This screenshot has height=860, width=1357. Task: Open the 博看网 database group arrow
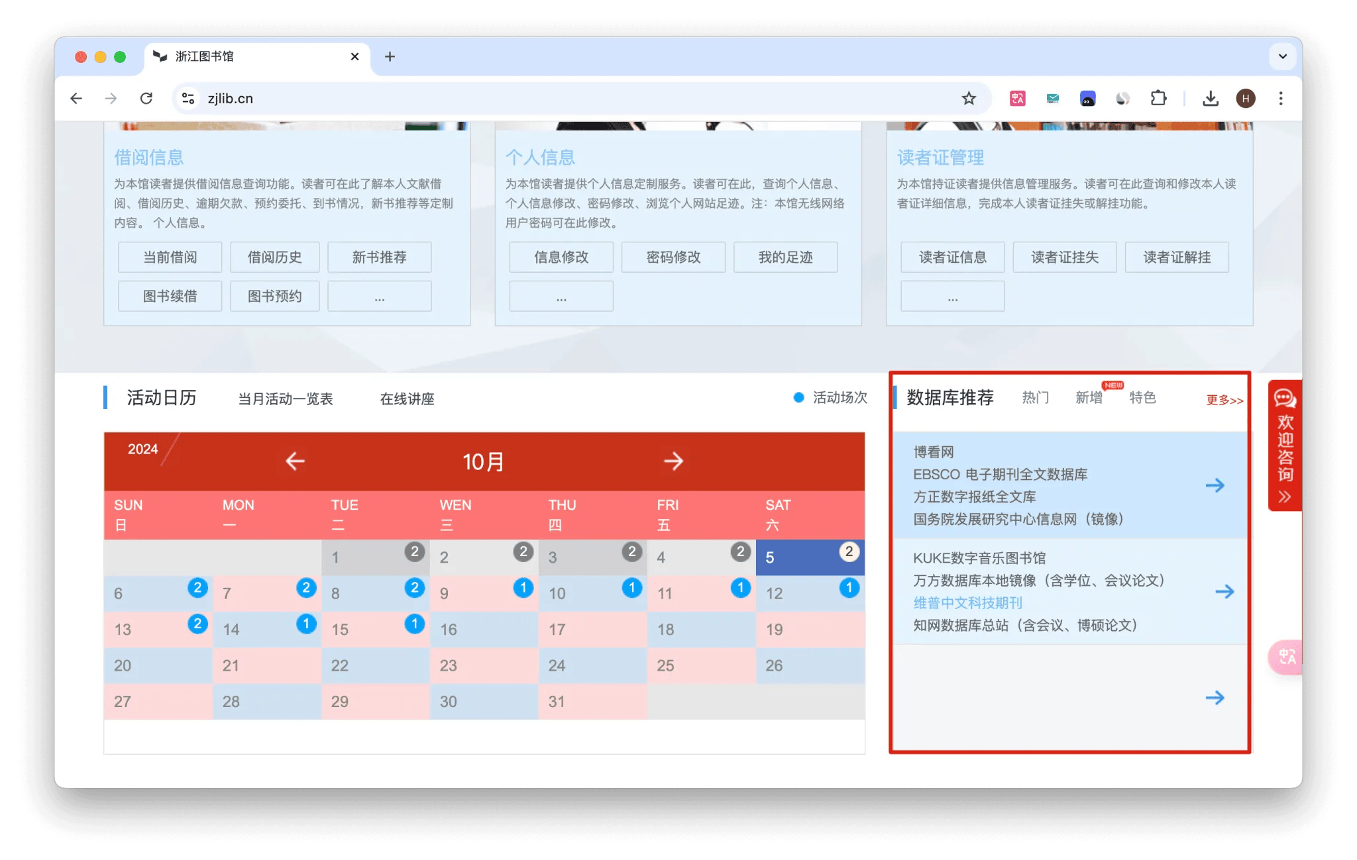[x=1215, y=485]
